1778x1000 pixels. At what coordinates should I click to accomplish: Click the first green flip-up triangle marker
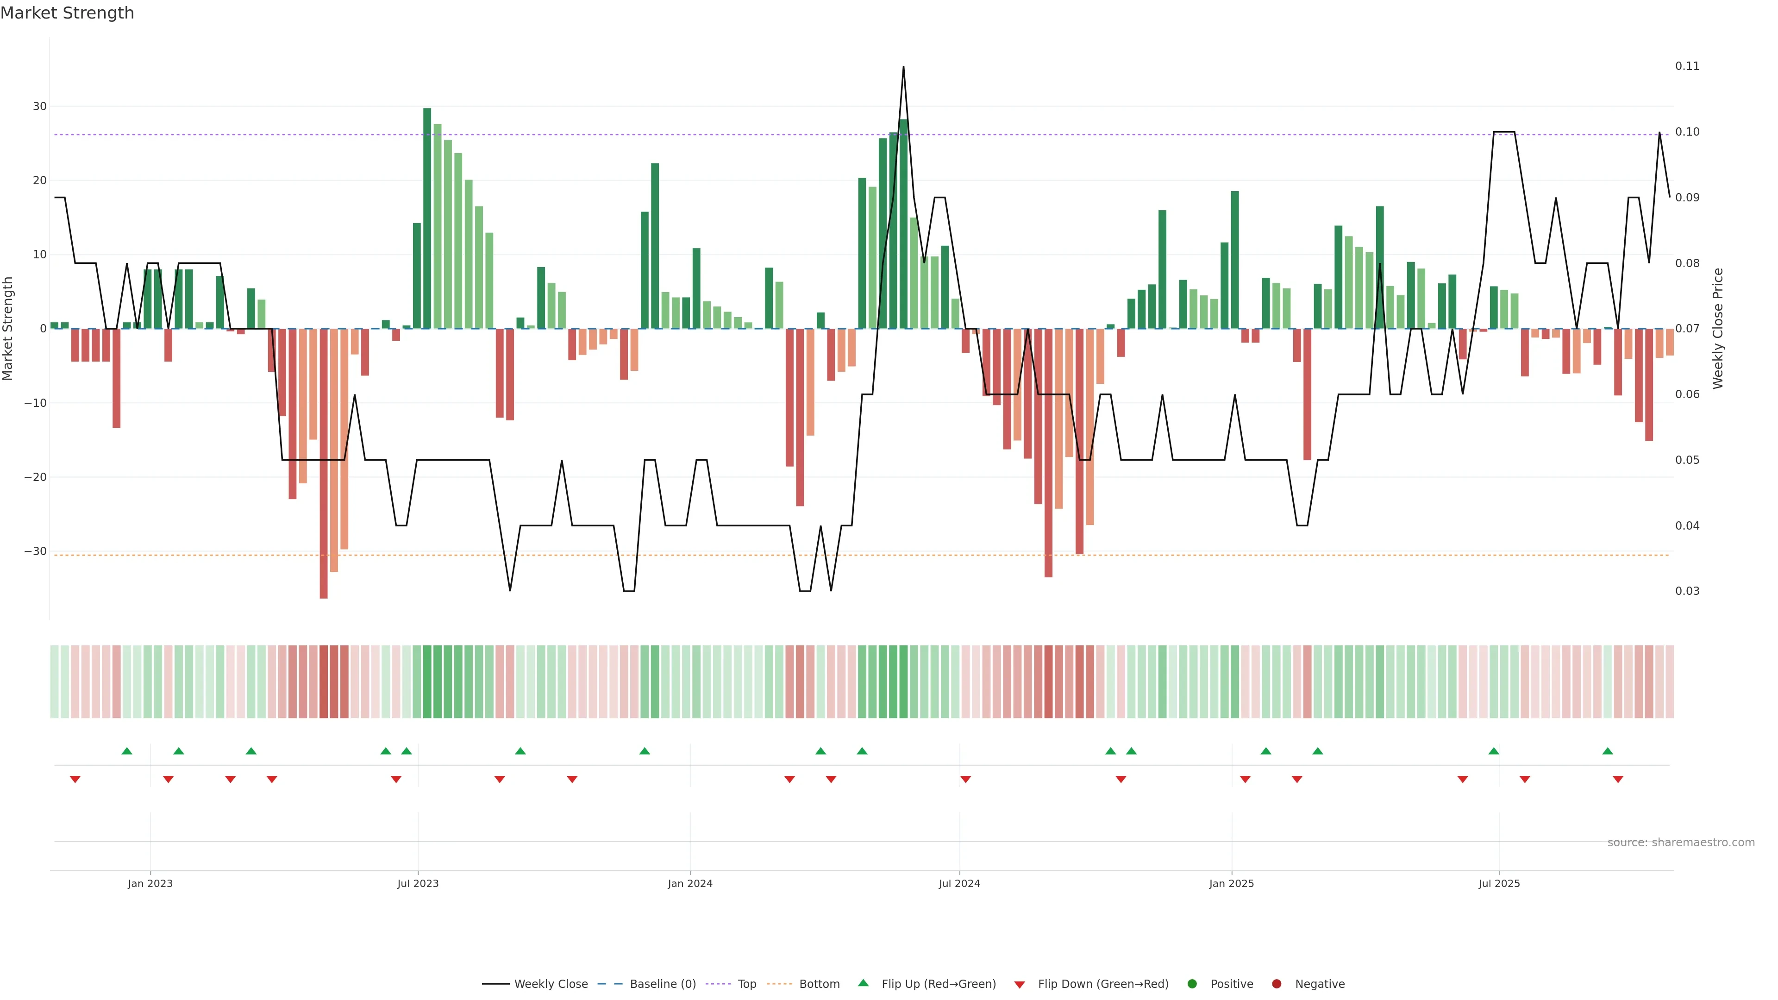(127, 751)
